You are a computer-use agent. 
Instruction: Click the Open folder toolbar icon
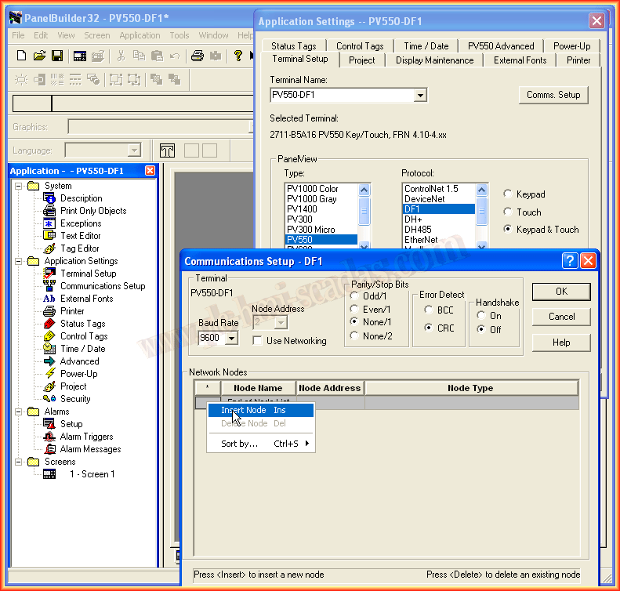click(x=39, y=56)
